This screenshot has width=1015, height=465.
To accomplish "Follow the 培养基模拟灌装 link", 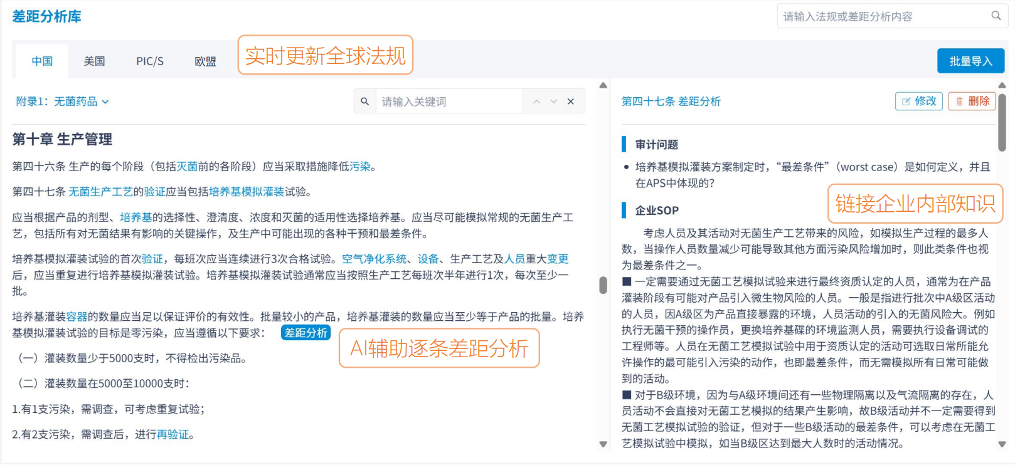I will pyautogui.click(x=247, y=192).
